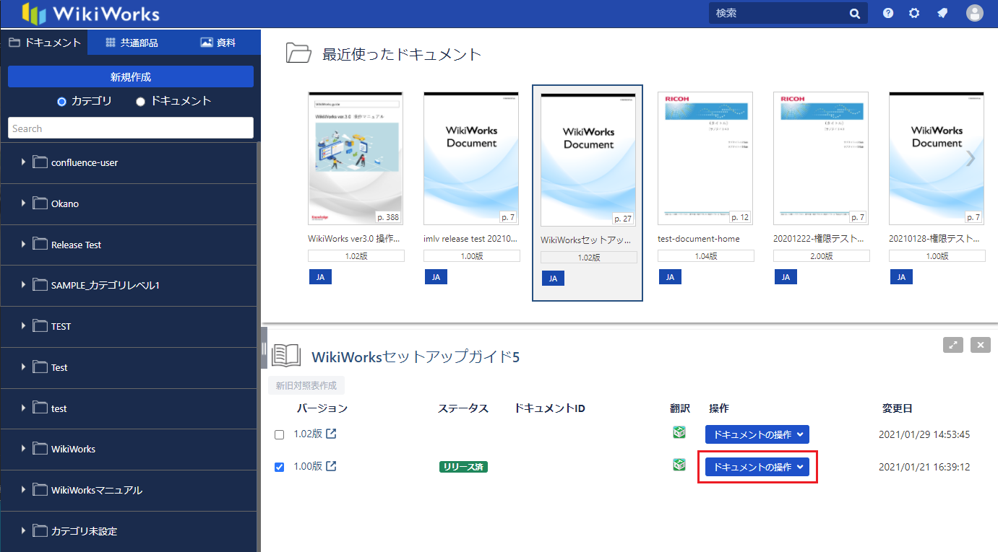
Task: Switch to the 資料 tab
Action: (x=218, y=43)
